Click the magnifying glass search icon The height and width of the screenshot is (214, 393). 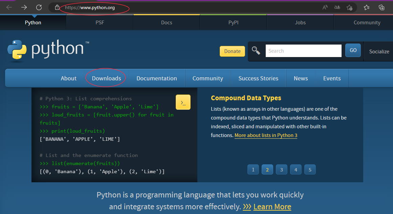point(256,51)
